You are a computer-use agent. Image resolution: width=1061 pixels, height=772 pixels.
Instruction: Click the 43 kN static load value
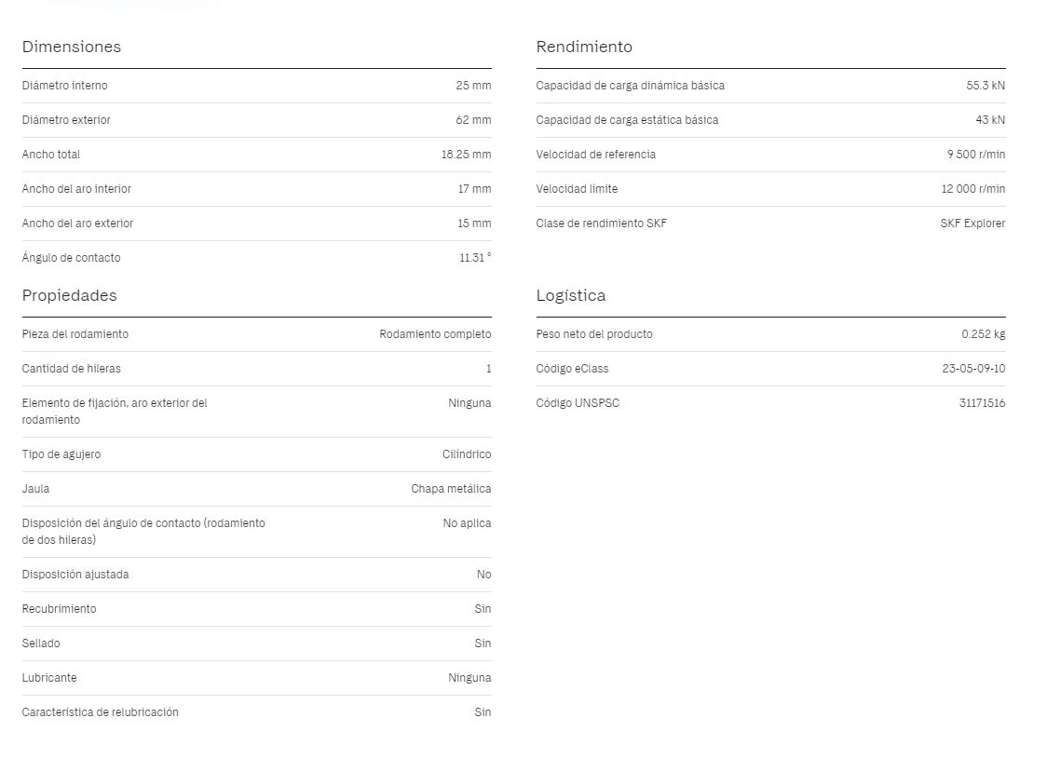(990, 120)
